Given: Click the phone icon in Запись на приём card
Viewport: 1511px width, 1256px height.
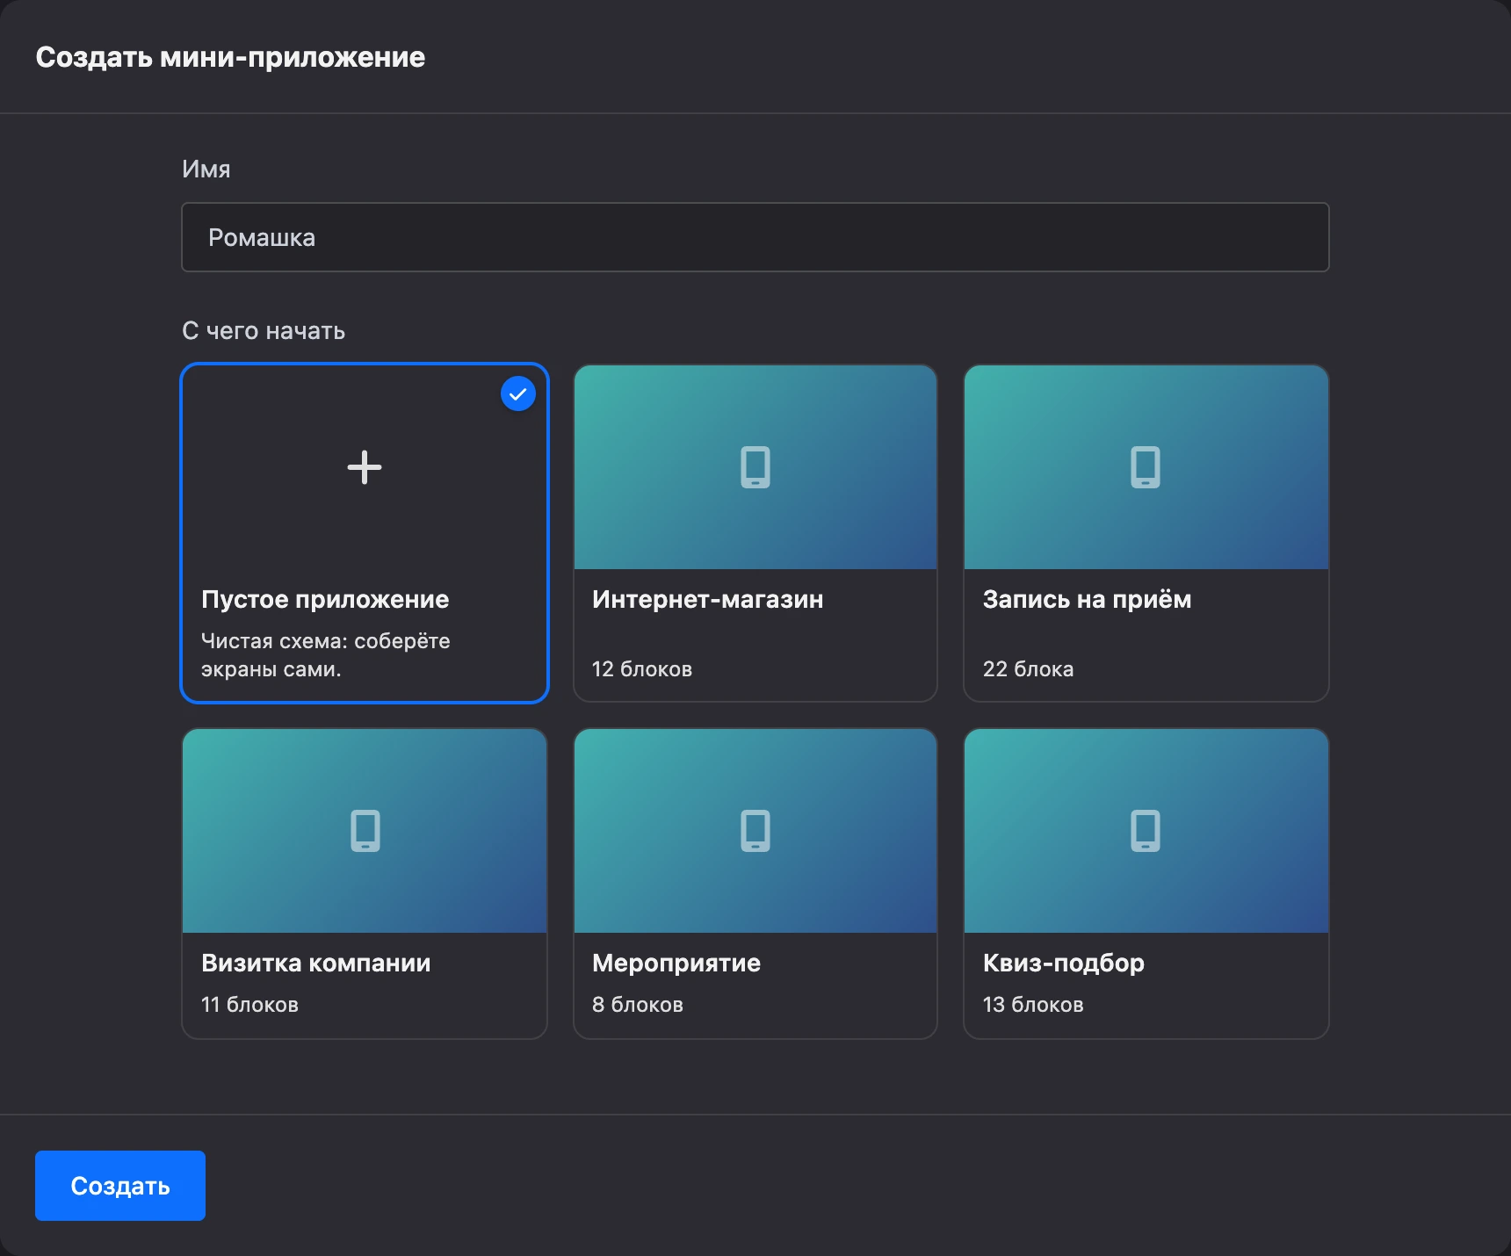Looking at the screenshot, I should 1146,467.
